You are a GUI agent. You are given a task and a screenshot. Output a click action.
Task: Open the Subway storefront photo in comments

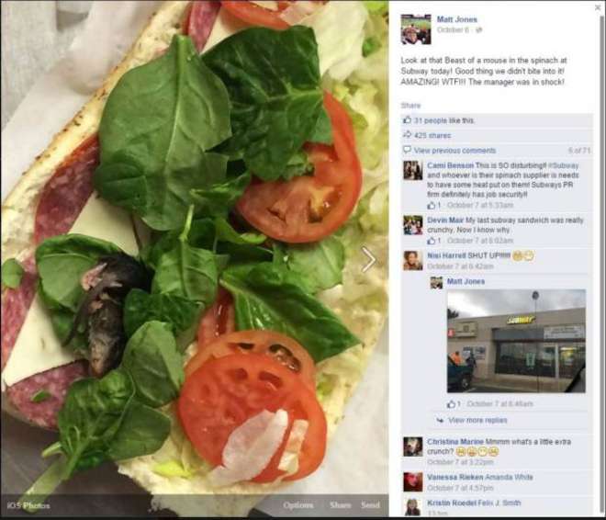(x=516, y=341)
